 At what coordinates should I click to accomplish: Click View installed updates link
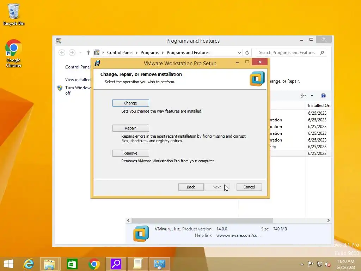(x=78, y=79)
